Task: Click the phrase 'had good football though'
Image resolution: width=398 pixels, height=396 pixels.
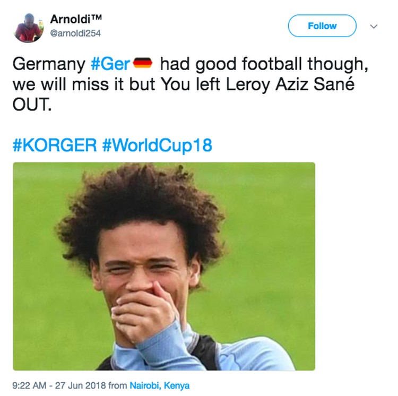Action: pos(263,64)
